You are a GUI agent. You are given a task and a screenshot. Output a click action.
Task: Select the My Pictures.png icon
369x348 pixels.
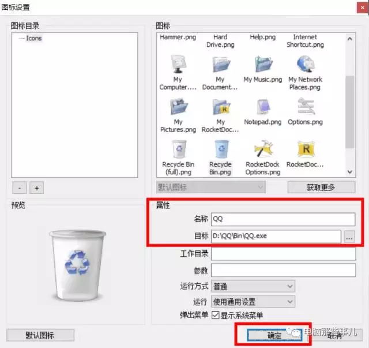tap(179, 107)
